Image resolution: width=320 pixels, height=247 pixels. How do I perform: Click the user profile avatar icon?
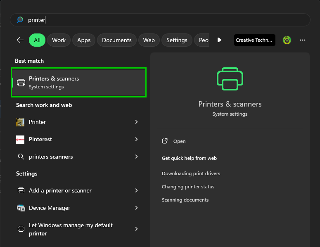click(x=287, y=40)
